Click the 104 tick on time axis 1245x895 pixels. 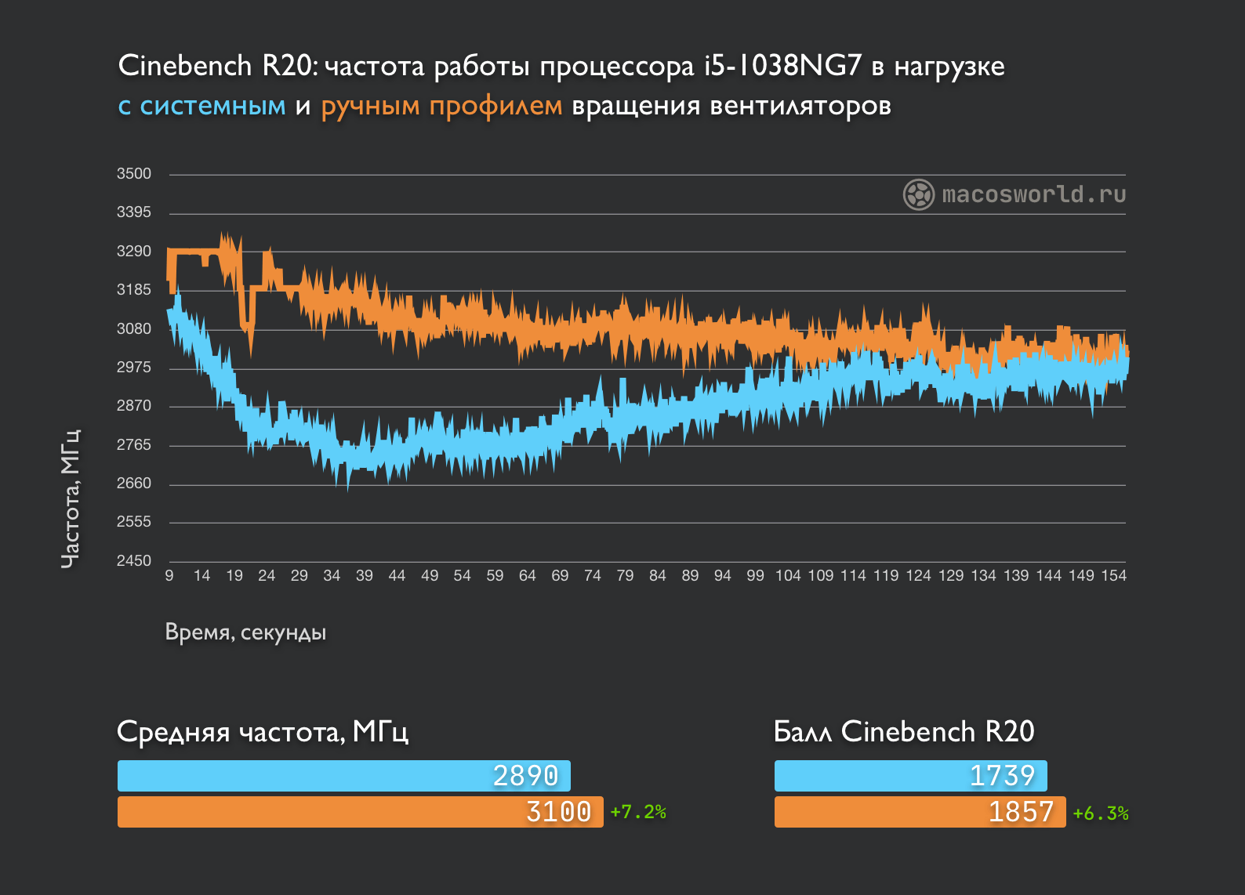pyautogui.click(x=788, y=576)
